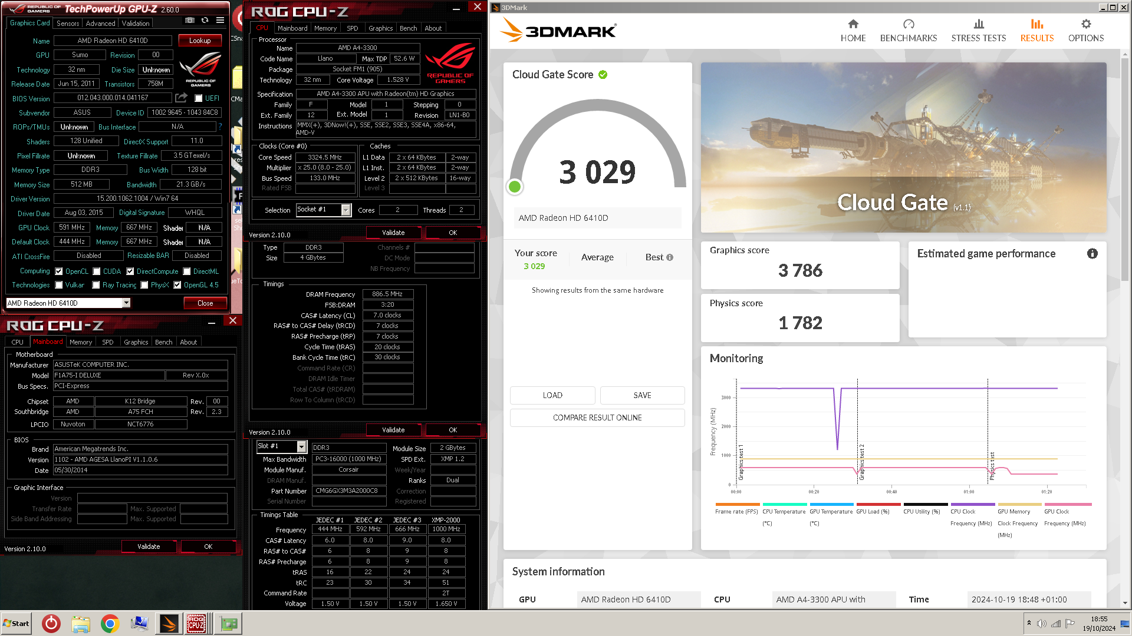Click the BIOS export share icon in GPU-Z
The width and height of the screenshot is (1132, 636).
(181, 97)
